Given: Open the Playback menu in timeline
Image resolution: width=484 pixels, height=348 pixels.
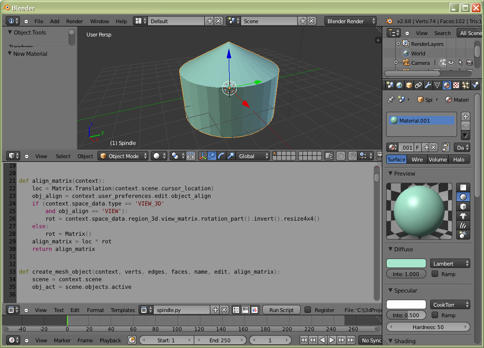Looking at the screenshot, I should coord(110,340).
